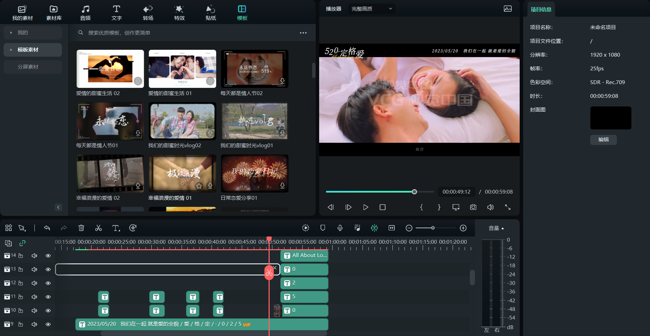Click the 编辑 cover edit button
The width and height of the screenshot is (650, 336).
603,140
